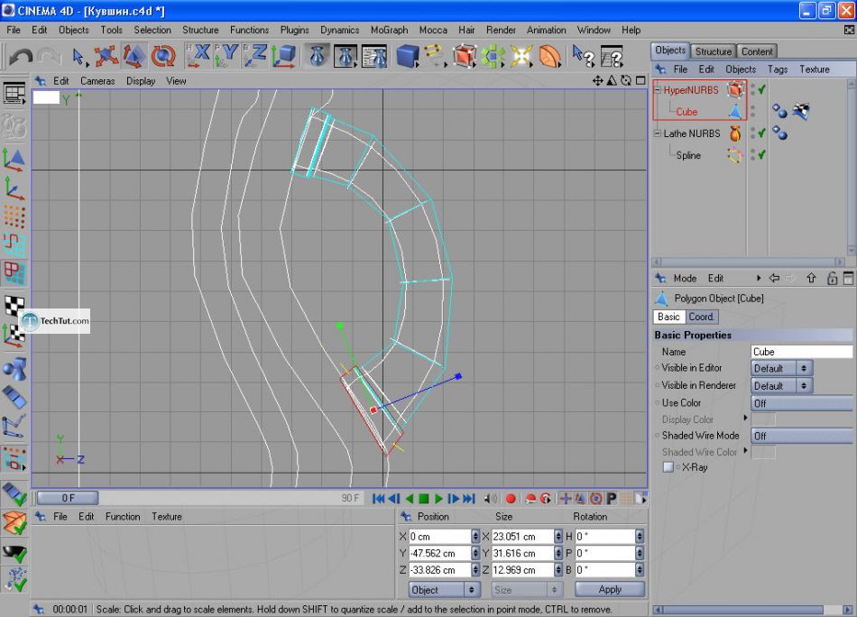Viewport: 857px width, 617px height.
Task: Open the Visible in Editor dropdown
Action: click(x=781, y=368)
